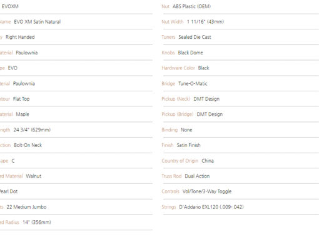Image resolution: width=319 pixels, height=239 pixels.
Task: Click the Country of Origin label
Action: [x=180, y=161]
